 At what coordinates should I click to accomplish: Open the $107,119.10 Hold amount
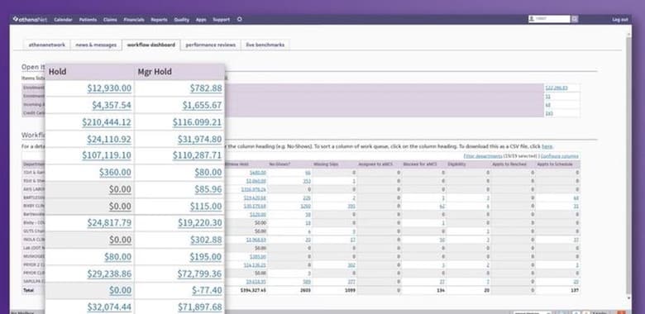pyautogui.click(x=107, y=155)
